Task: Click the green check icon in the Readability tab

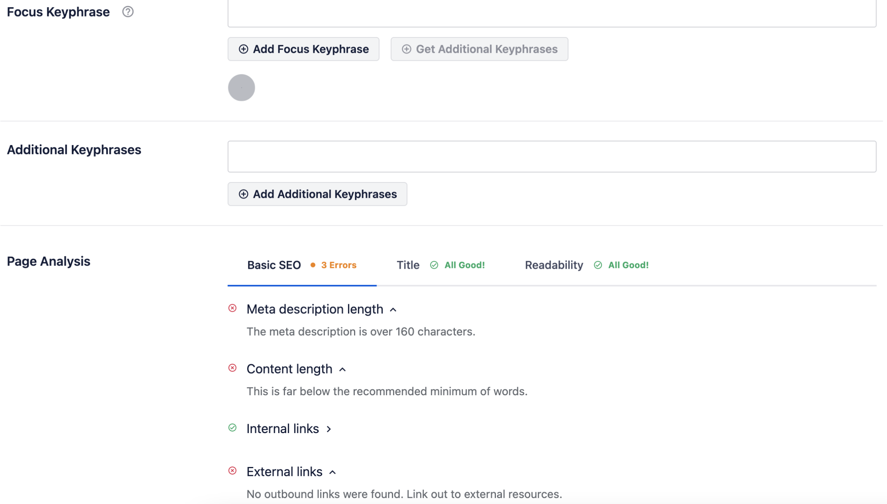Action: (x=598, y=265)
